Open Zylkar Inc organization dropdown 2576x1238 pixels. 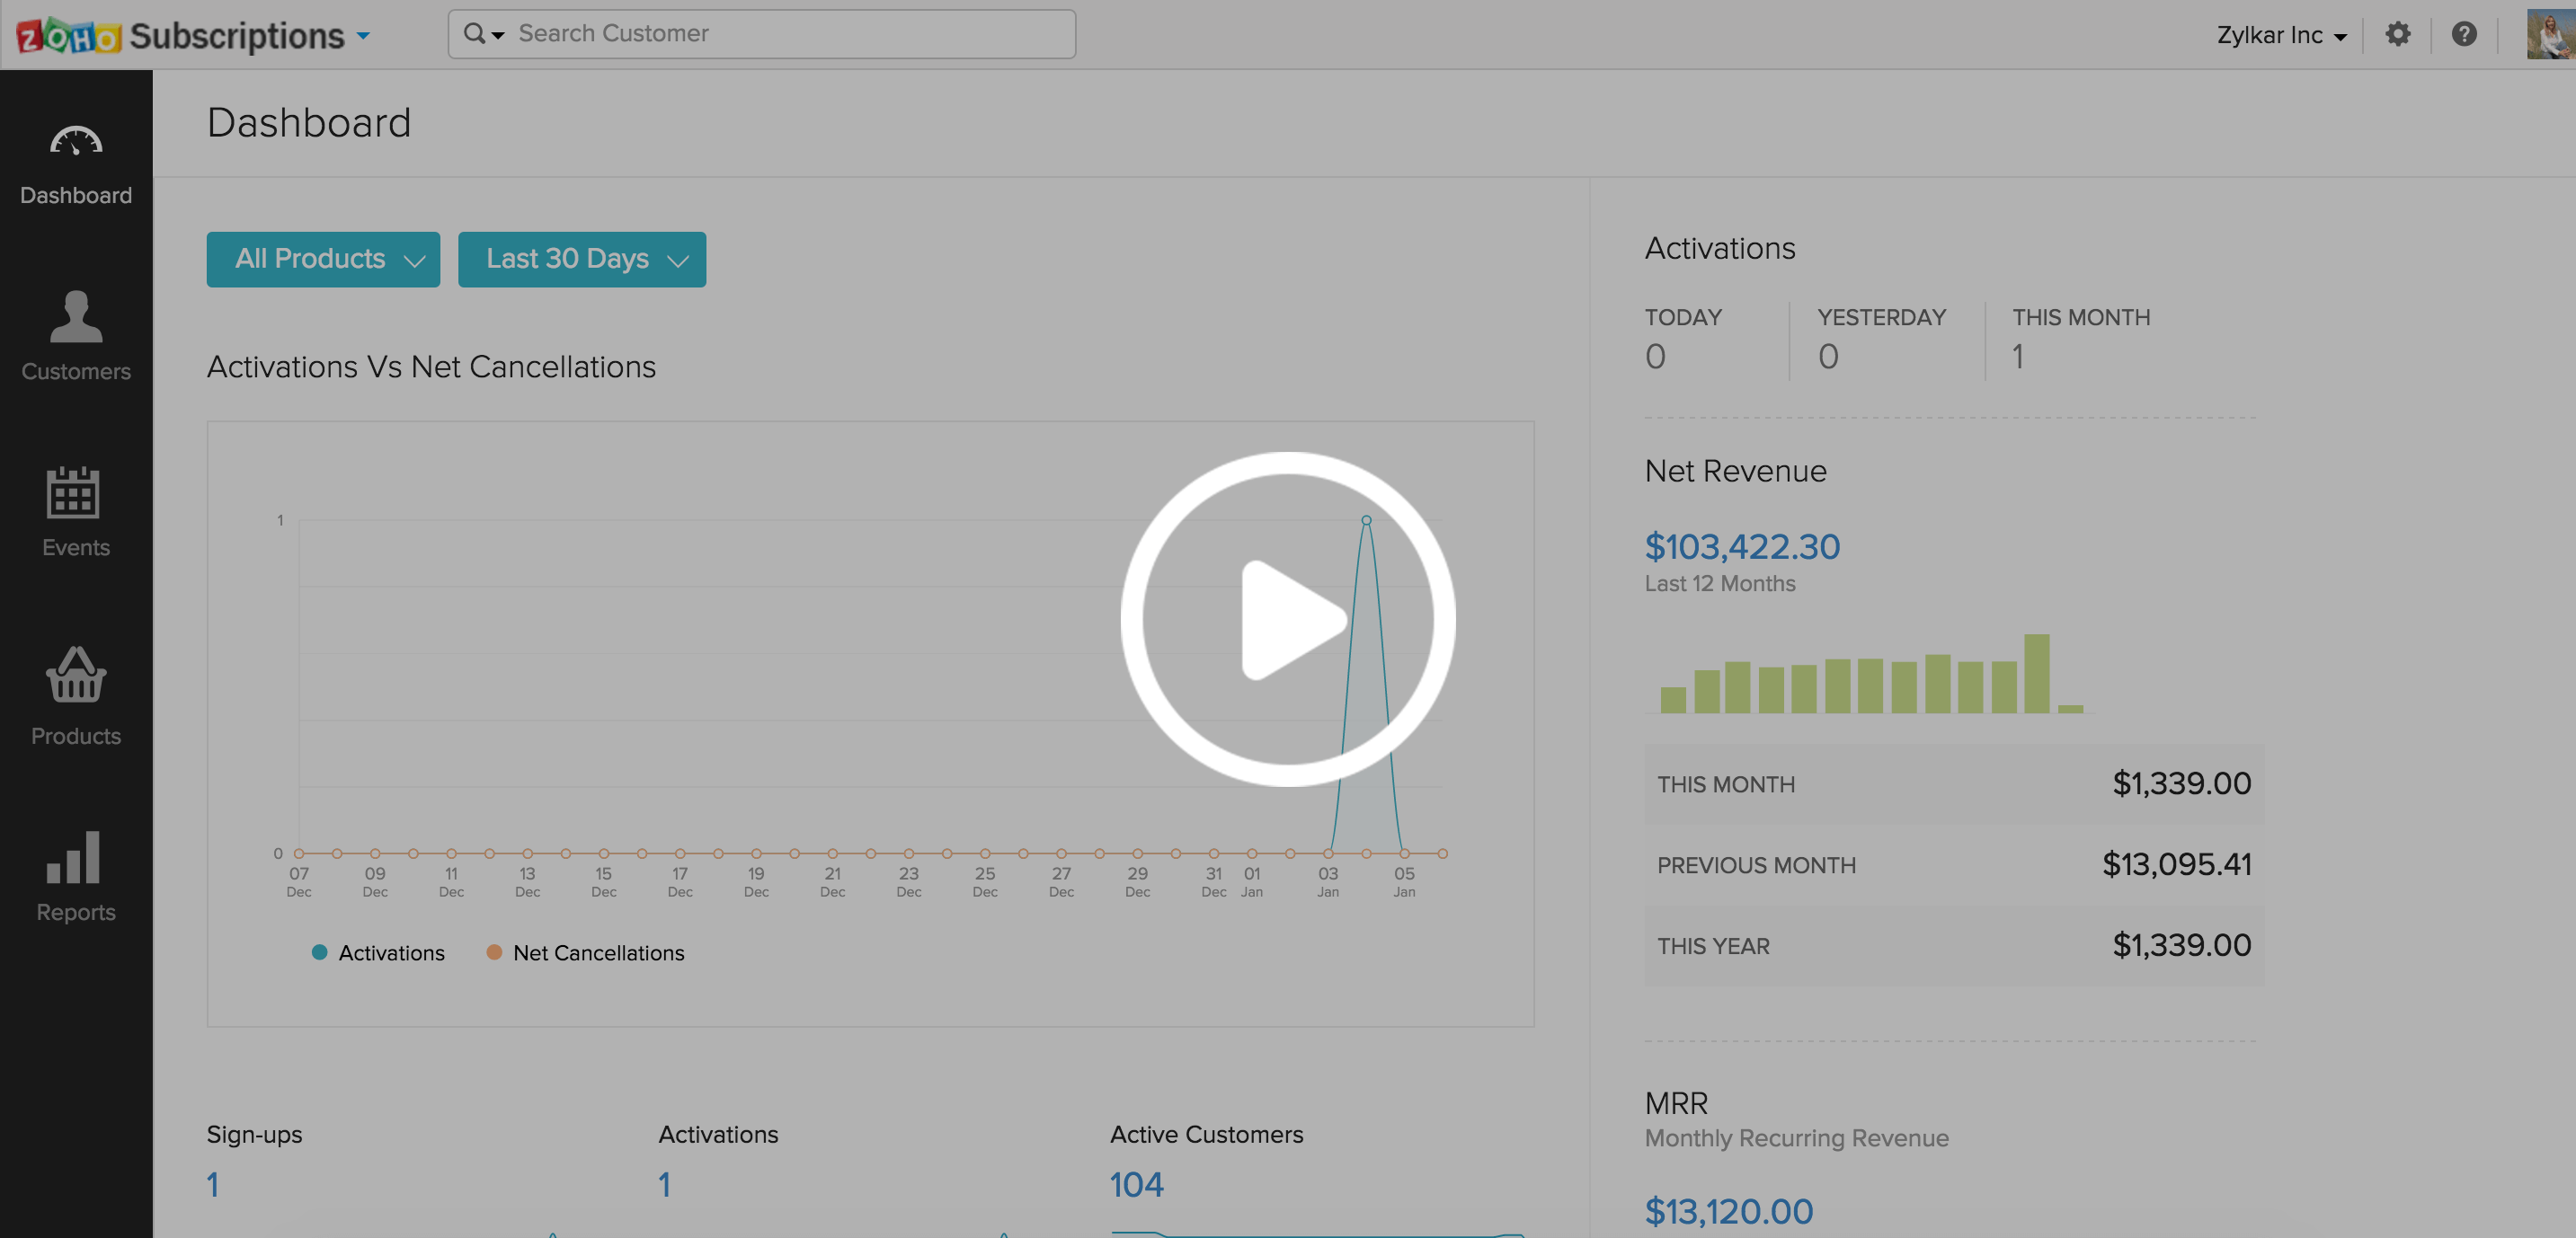point(2281,35)
